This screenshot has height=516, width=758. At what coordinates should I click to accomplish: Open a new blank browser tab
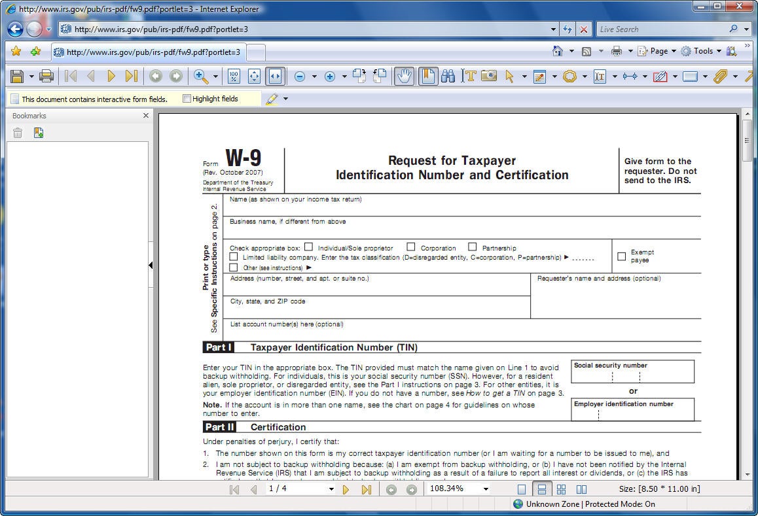point(256,52)
